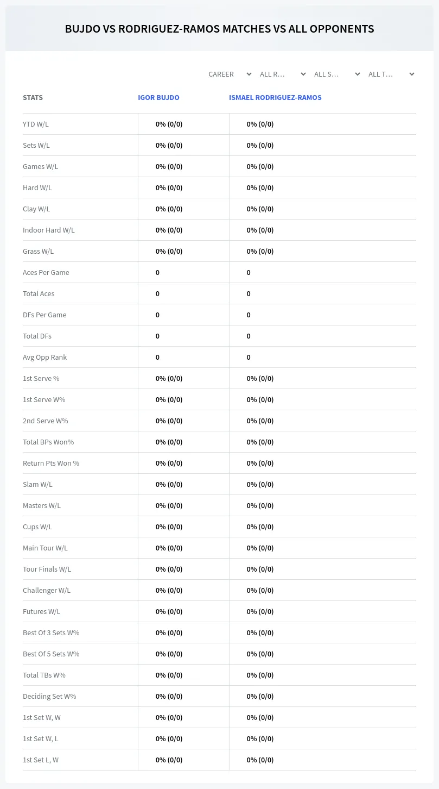Open Ismael Rodriguez-Ramos player profile link

click(275, 98)
